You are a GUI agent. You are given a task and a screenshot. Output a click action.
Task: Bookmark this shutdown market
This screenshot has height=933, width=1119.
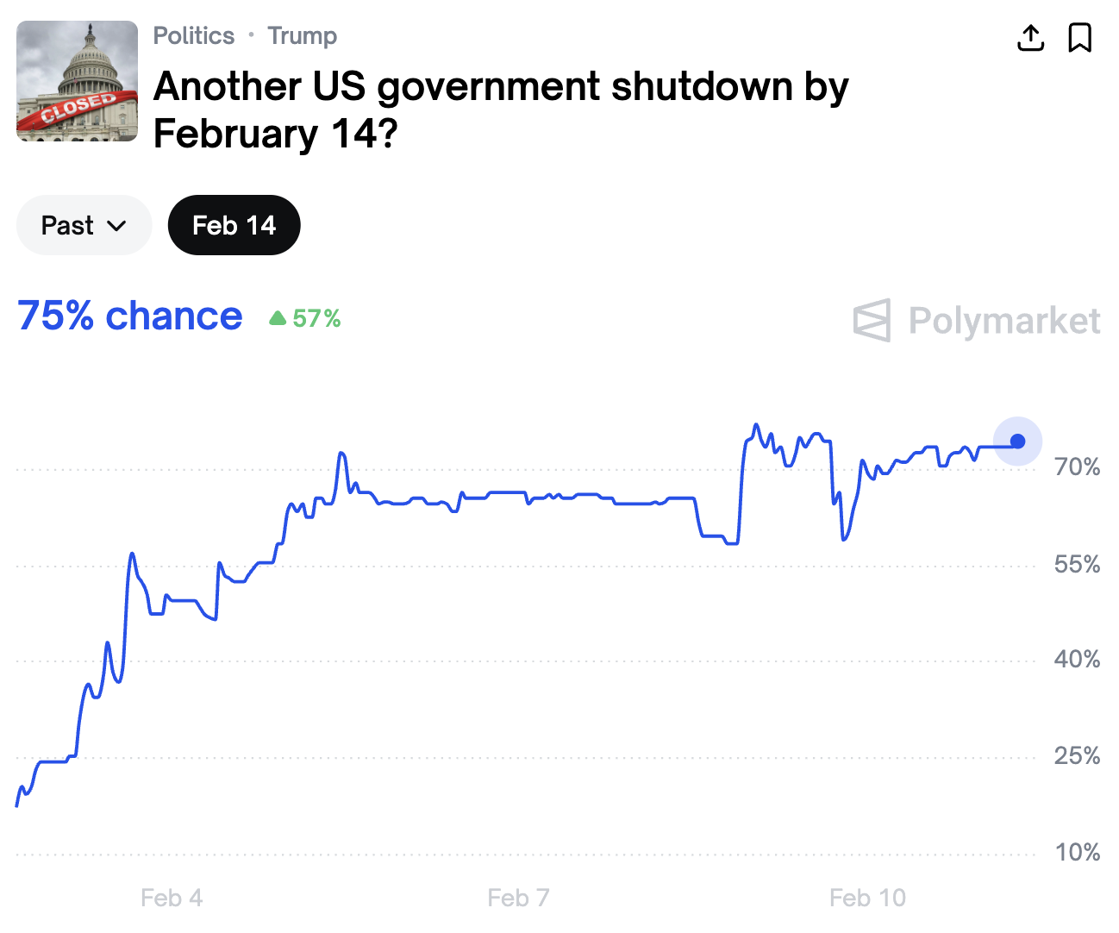(1079, 38)
